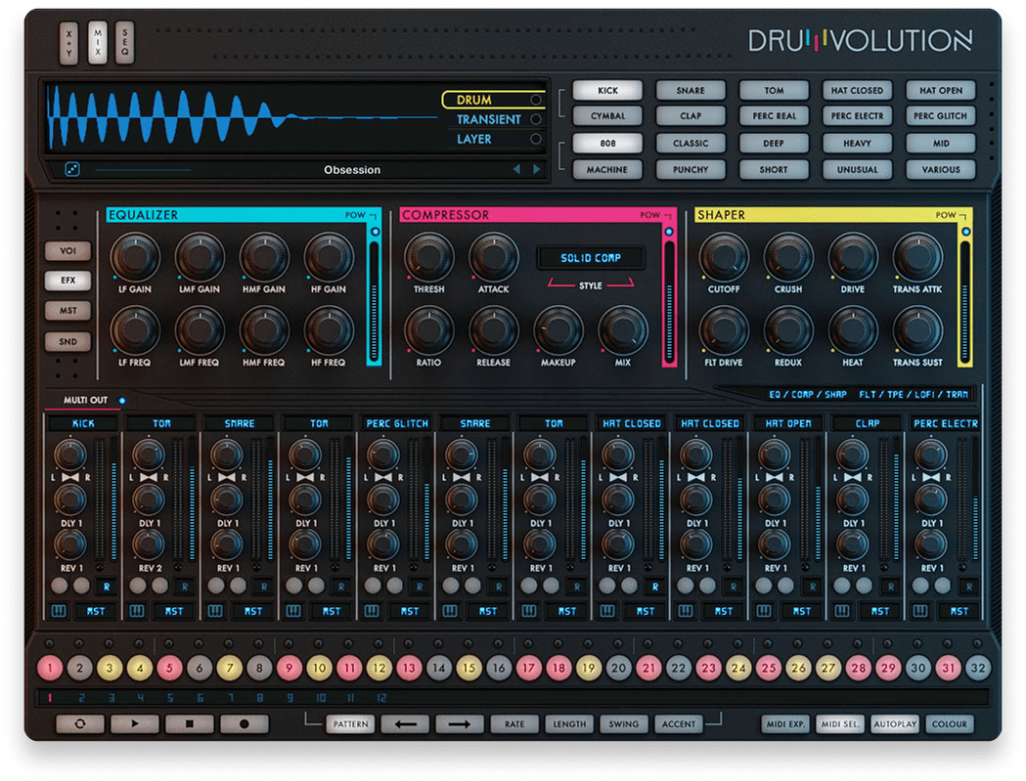
Task: Activate step pad 17 in the sequencer
Action: [x=528, y=668]
